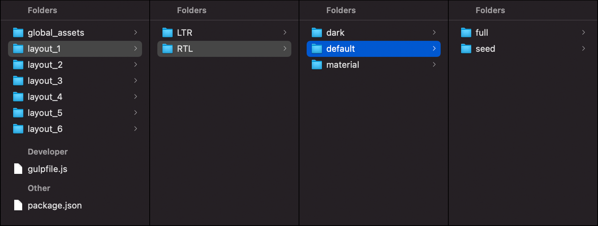
Task: Click the layout_2 folder icon
Action: point(18,65)
